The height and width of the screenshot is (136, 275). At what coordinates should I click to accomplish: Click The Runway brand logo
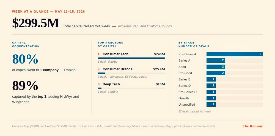[x=253, y=126]
